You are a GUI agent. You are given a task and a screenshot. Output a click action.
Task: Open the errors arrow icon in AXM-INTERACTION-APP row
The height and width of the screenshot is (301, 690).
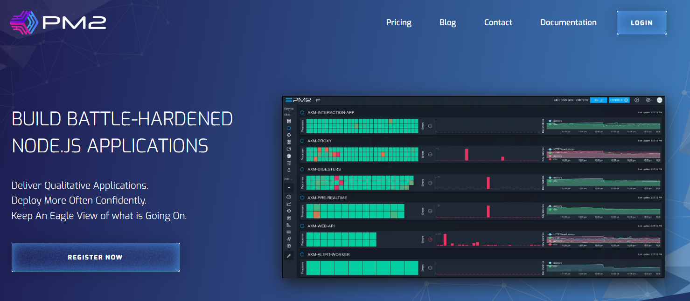pyautogui.click(x=430, y=126)
